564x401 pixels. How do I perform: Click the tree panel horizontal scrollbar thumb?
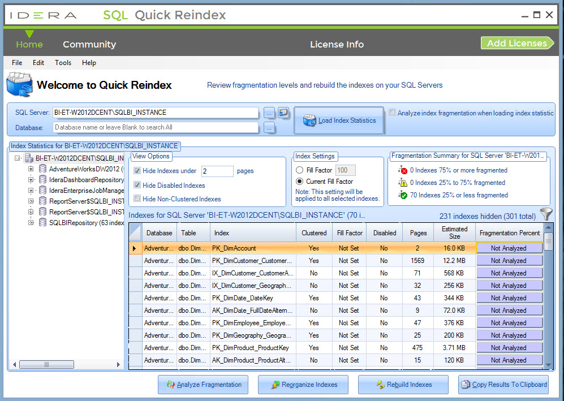[x=46, y=364]
